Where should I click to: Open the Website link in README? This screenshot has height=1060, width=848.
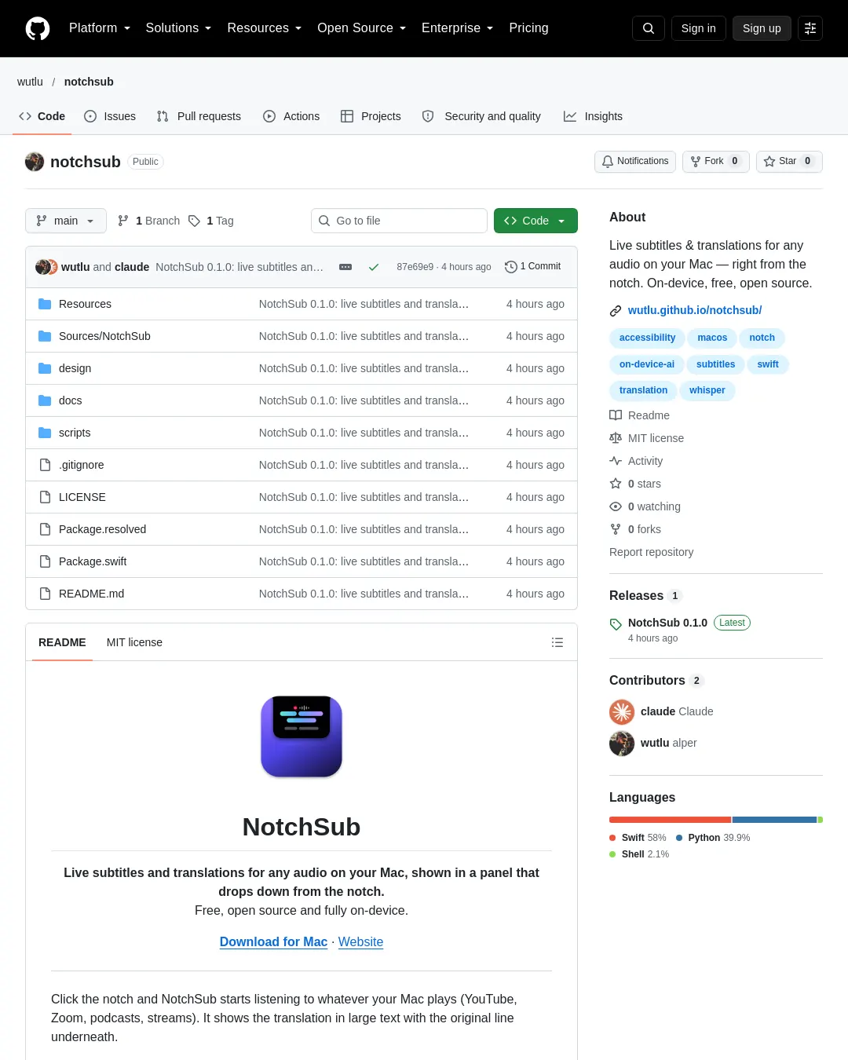(360, 941)
